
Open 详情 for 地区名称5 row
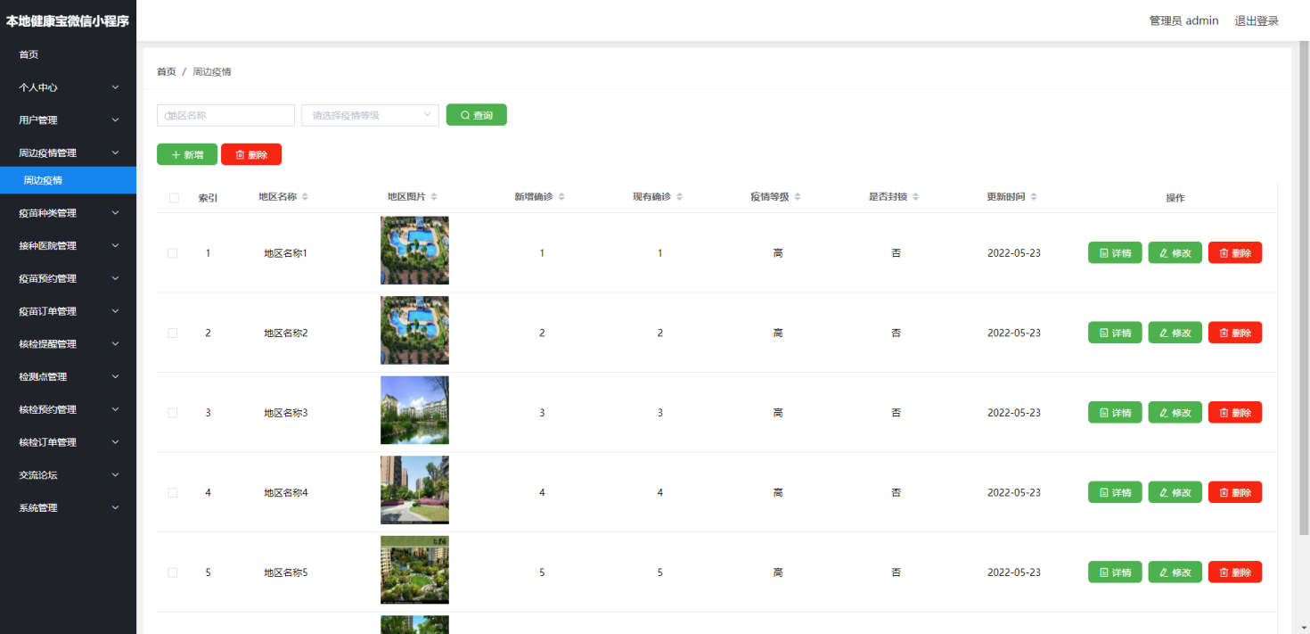(1115, 572)
